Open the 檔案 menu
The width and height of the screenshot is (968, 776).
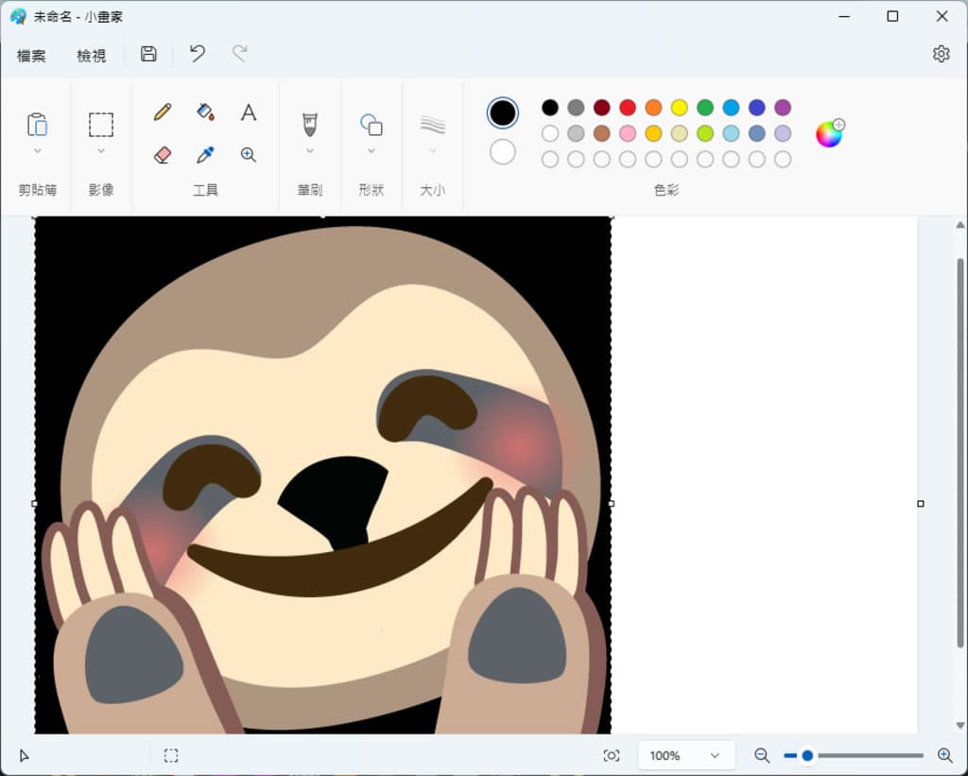click(31, 56)
